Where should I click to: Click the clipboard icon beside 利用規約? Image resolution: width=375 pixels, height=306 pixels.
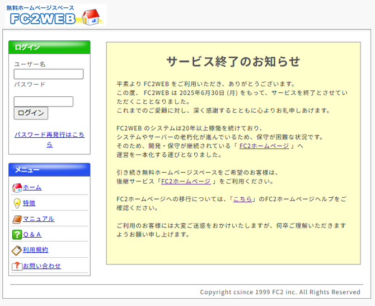pos(17,251)
